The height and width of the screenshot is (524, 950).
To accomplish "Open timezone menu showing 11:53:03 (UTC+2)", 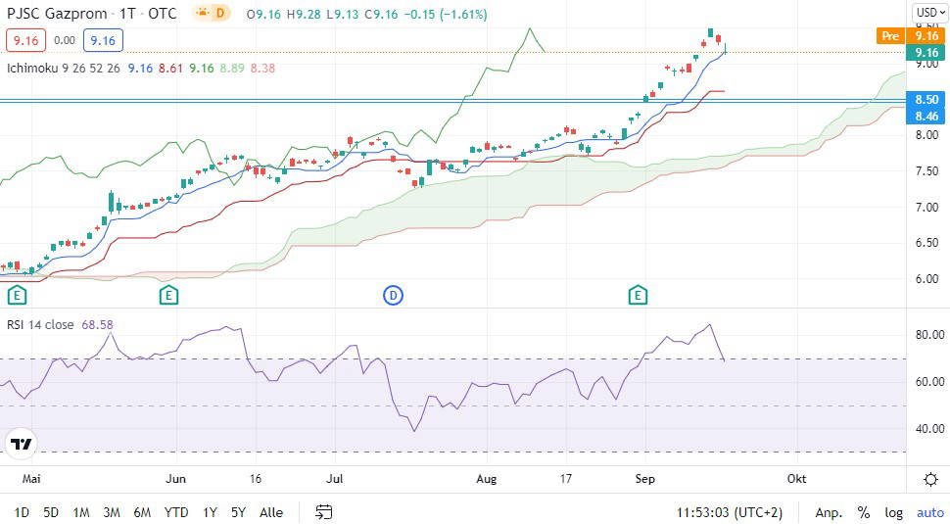I will [729, 512].
